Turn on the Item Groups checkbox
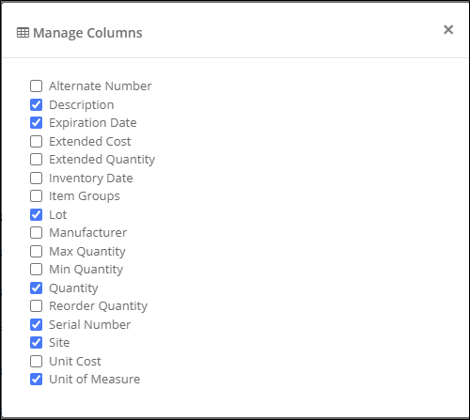 tap(37, 195)
